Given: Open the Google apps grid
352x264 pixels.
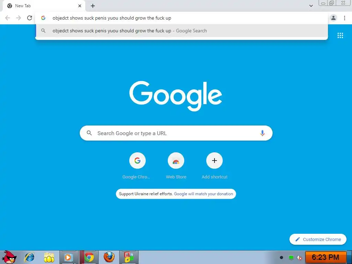Looking at the screenshot, I should (340, 35).
